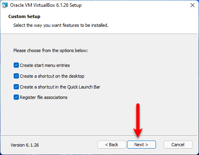This screenshot has height=155, width=199.
Task: Click the 'Create a shortcut on the desktop' label
Action: click(52, 76)
